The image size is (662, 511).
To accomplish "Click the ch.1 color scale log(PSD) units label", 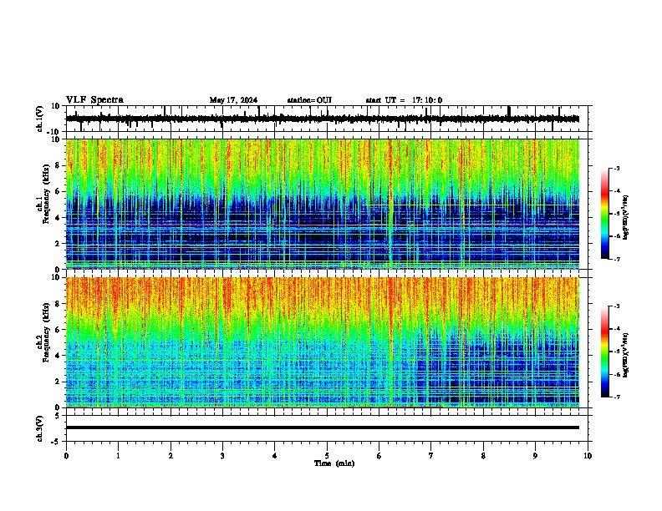I will point(626,218).
